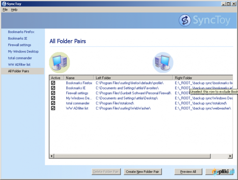
Task: Open the Help menu
Action: point(14,10)
